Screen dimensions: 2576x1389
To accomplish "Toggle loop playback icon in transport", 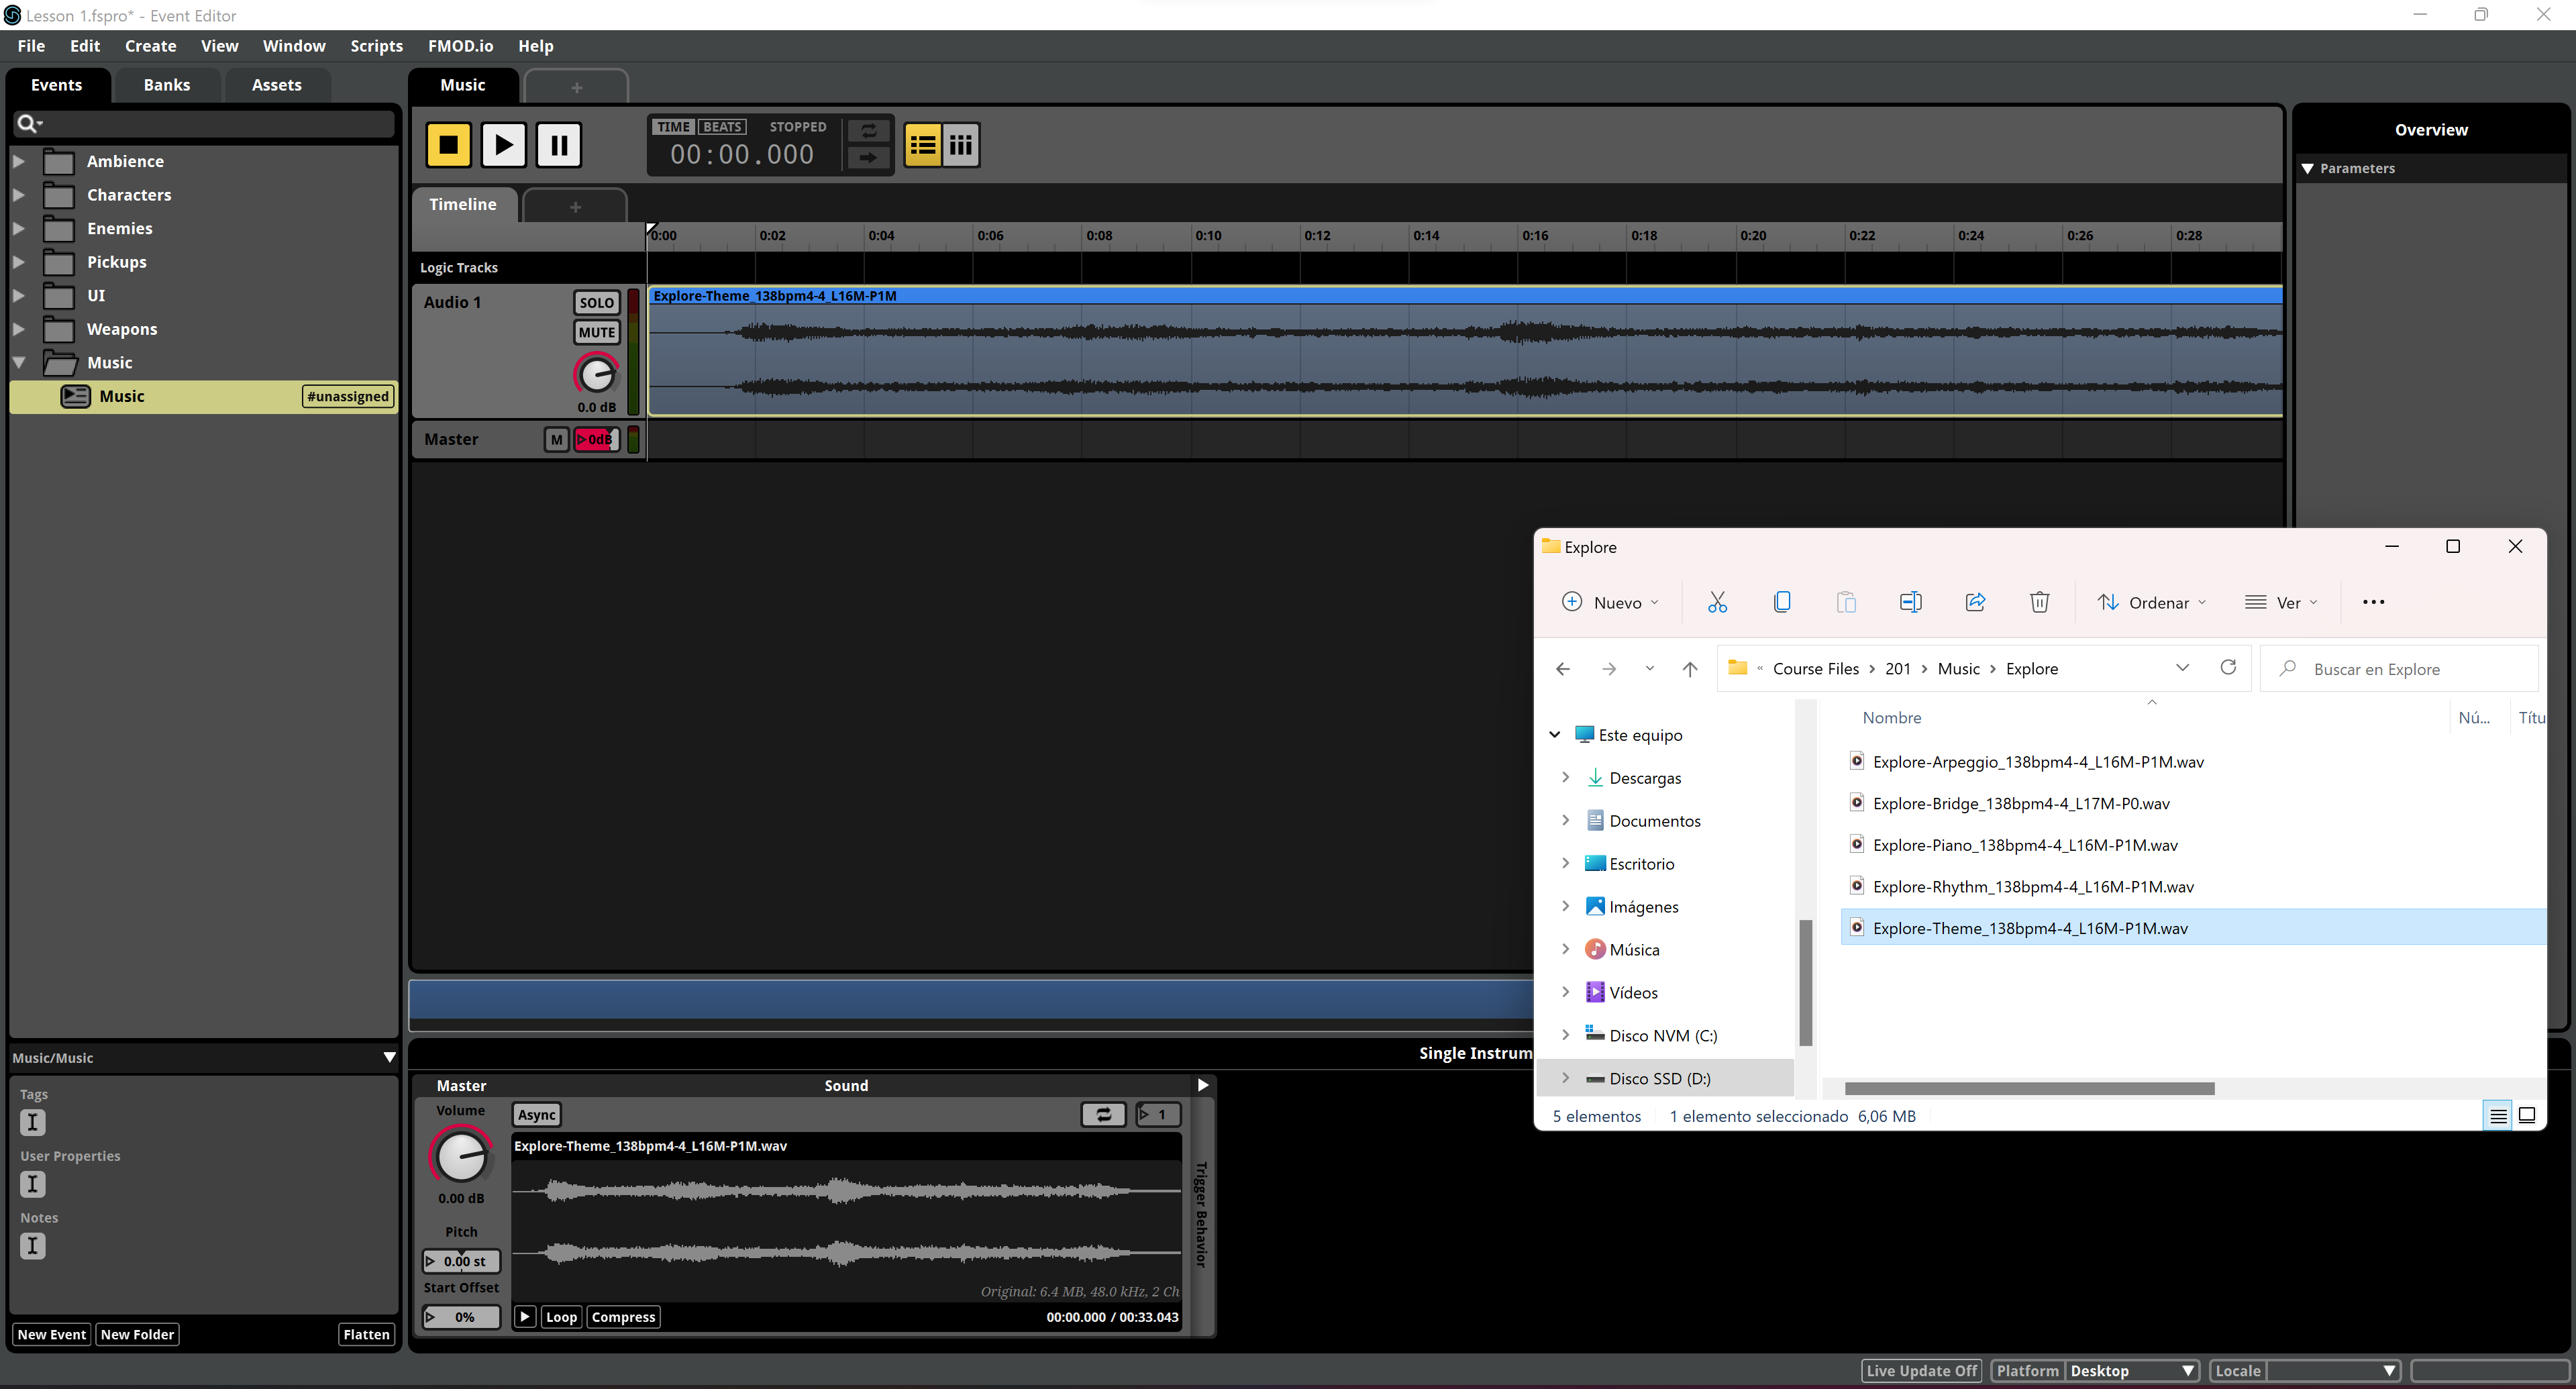I will coord(868,131).
